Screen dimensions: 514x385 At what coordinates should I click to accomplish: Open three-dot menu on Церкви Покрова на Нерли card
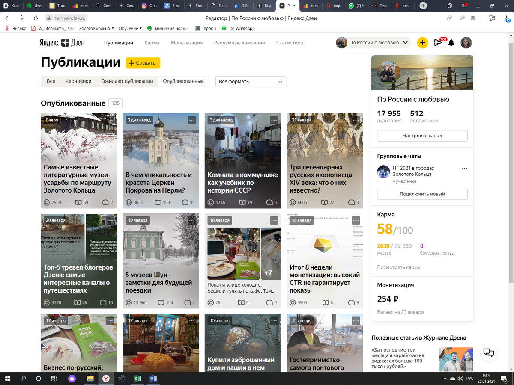(x=192, y=120)
